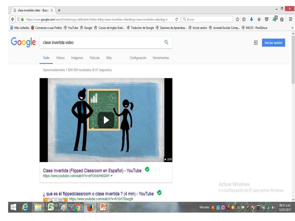Play the Clase Invertida video thumbnail
The image size is (295, 221).
(x=106, y=120)
